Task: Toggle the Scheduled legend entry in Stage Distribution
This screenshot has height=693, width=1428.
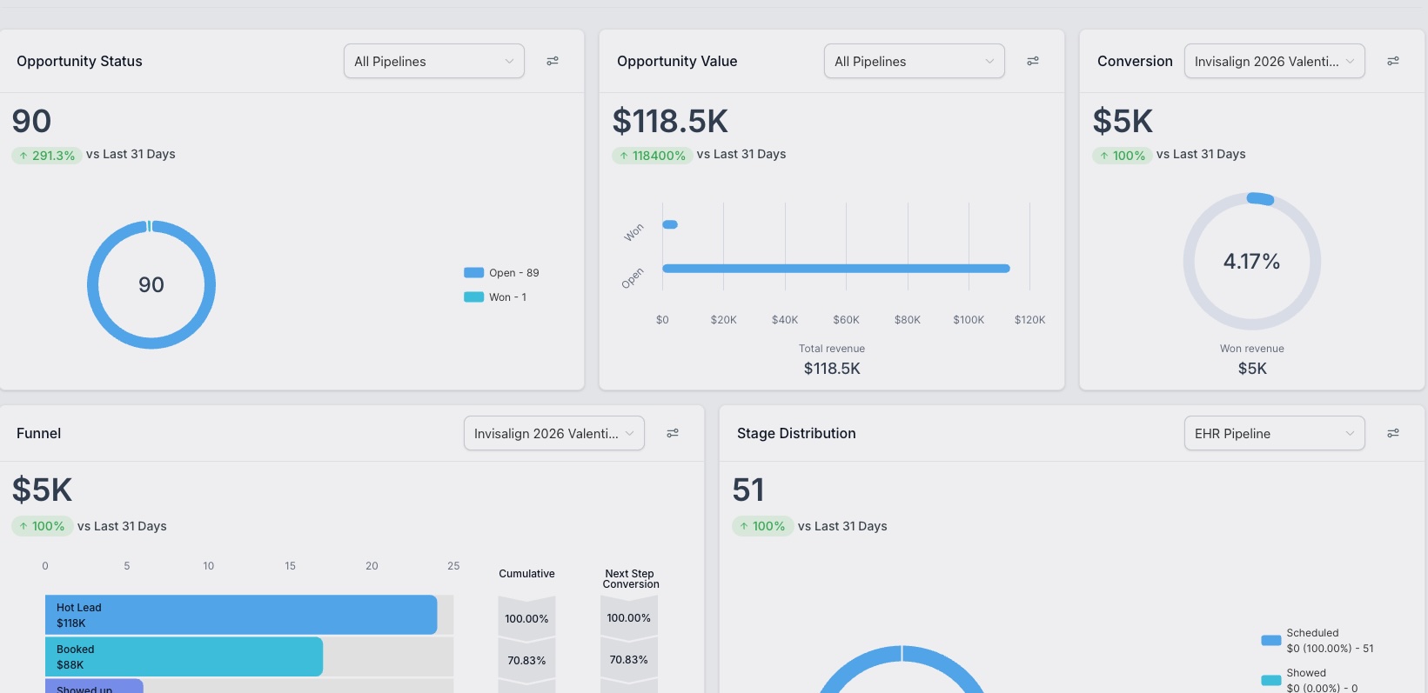Action: 1317,641
